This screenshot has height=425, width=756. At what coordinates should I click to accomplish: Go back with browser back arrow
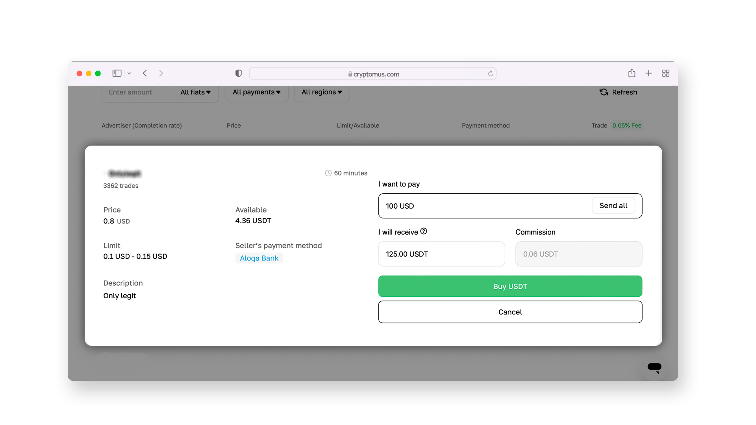pos(145,73)
